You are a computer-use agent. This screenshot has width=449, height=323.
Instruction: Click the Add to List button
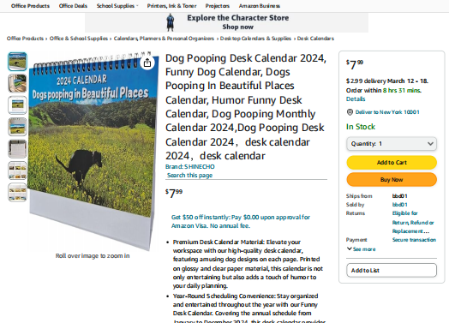click(392, 271)
